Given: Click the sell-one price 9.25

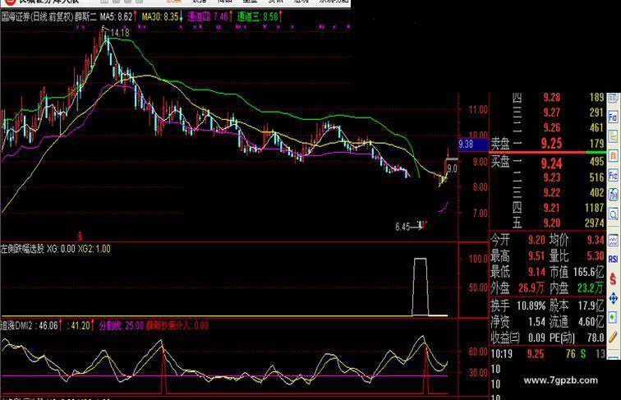Looking at the screenshot, I should click(x=551, y=143).
